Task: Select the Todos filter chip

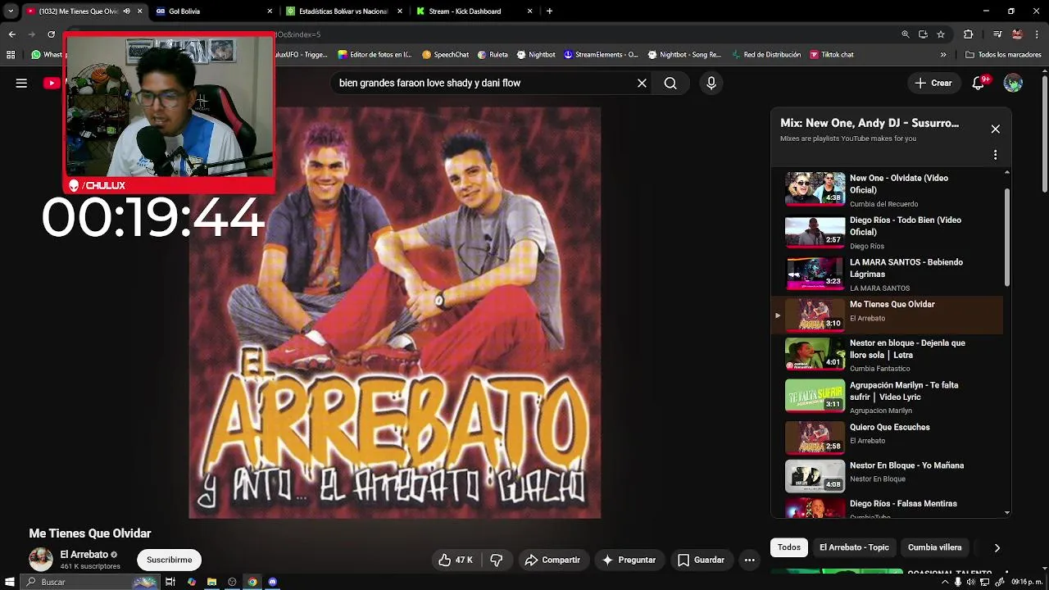Action: [x=788, y=547]
